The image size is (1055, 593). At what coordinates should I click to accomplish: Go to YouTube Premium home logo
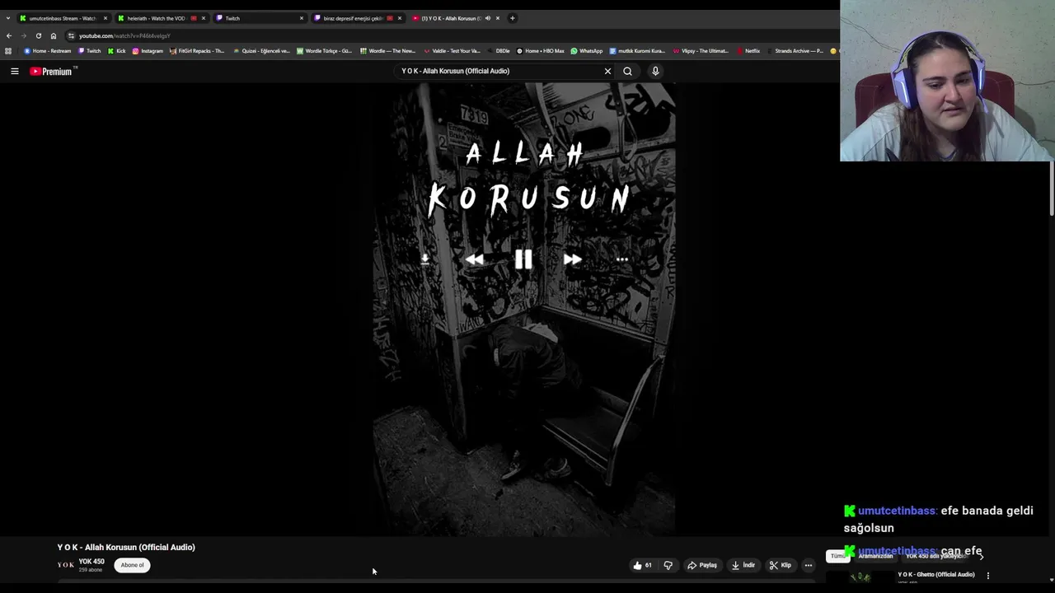[x=51, y=72]
